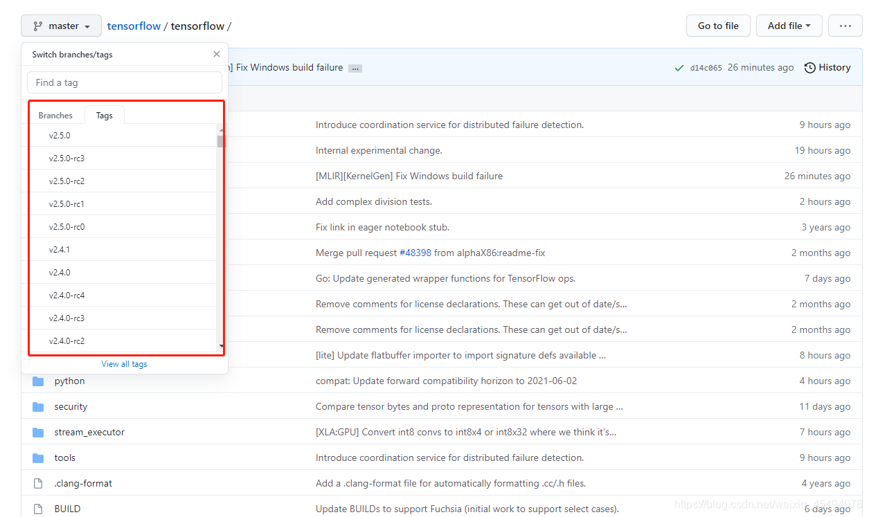Click the tag list scroll-down arrow
Screen dimensions: 869x517
tap(221, 346)
